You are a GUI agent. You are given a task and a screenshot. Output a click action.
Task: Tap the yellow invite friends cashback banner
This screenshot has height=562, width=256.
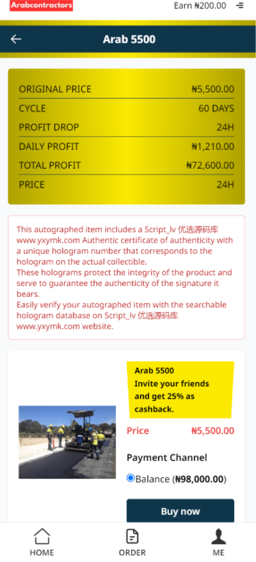[180, 389]
